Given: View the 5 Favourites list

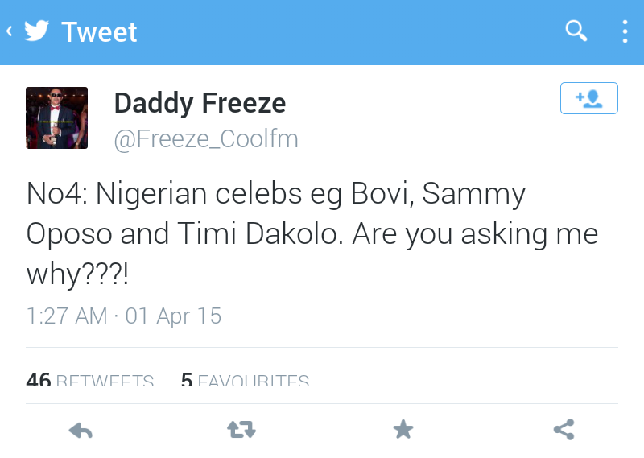Looking at the screenshot, I should point(245,380).
